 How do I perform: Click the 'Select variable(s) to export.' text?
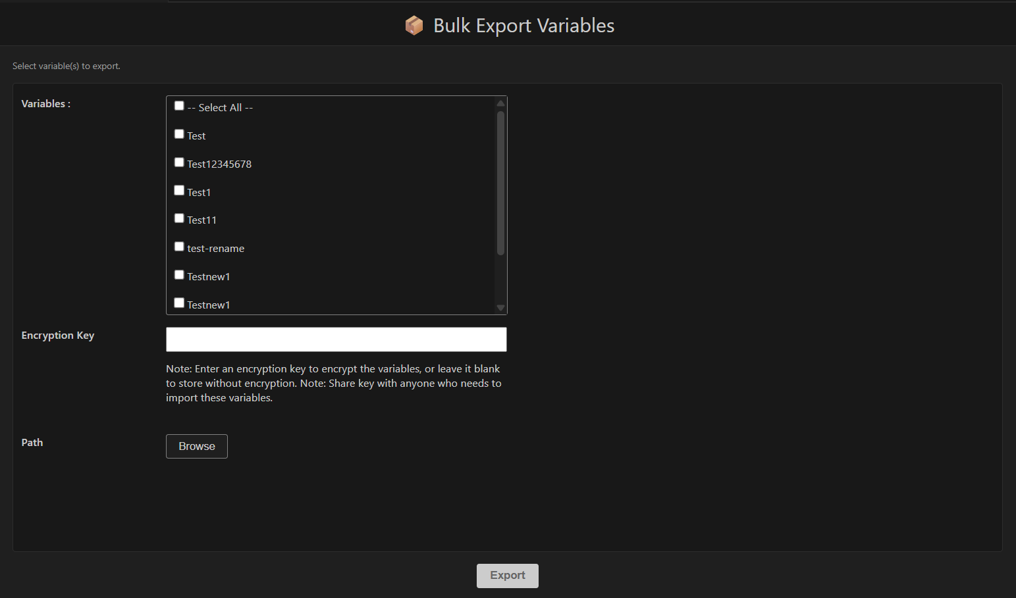[x=67, y=66]
